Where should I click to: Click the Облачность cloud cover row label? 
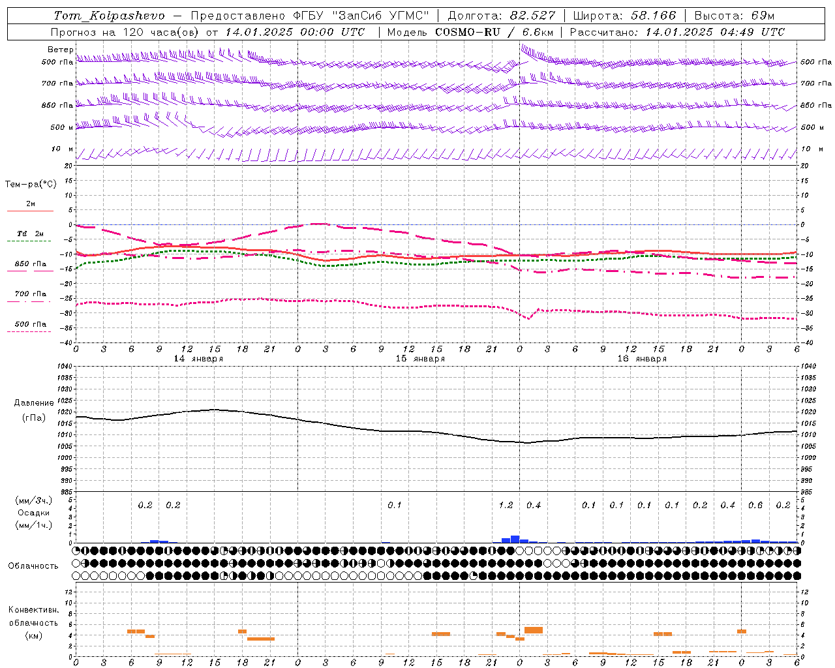point(33,566)
